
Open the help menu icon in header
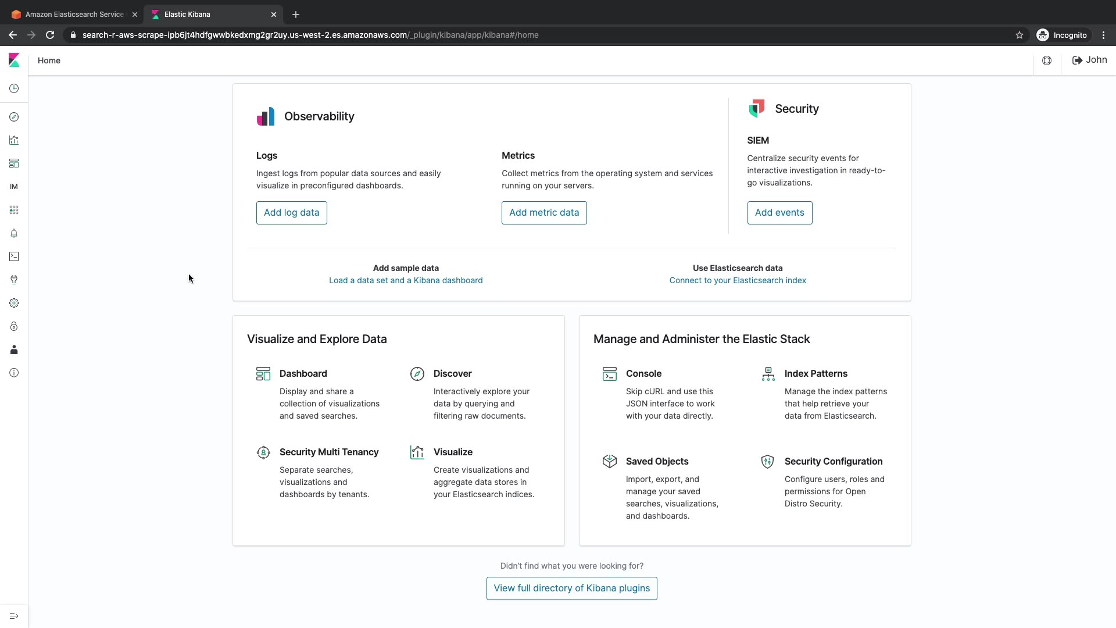coord(1047,60)
